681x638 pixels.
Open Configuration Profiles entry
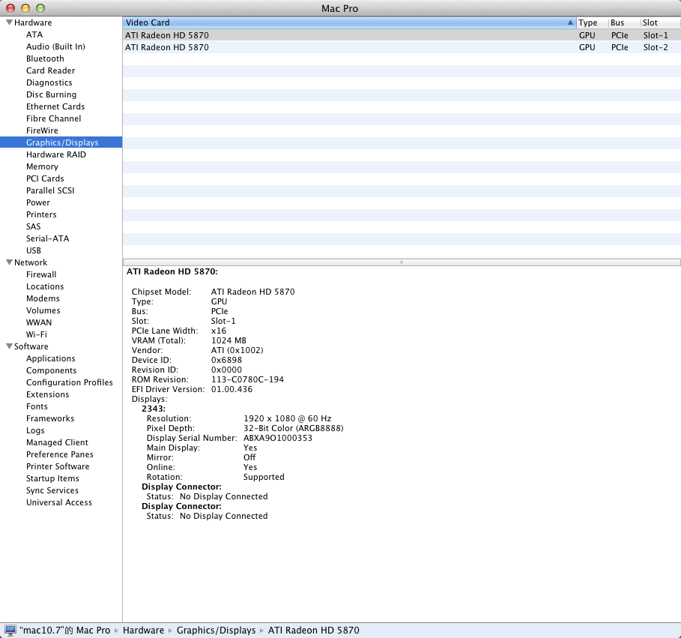tap(70, 382)
